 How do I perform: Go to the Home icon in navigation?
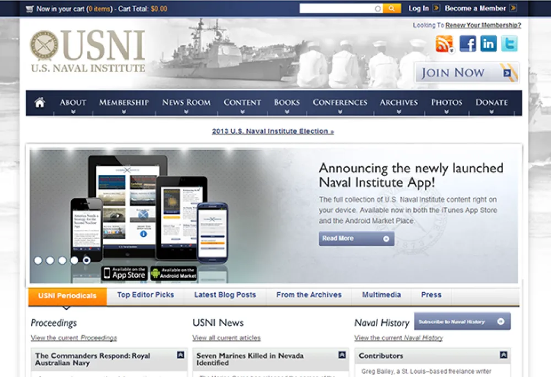(40, 102)
